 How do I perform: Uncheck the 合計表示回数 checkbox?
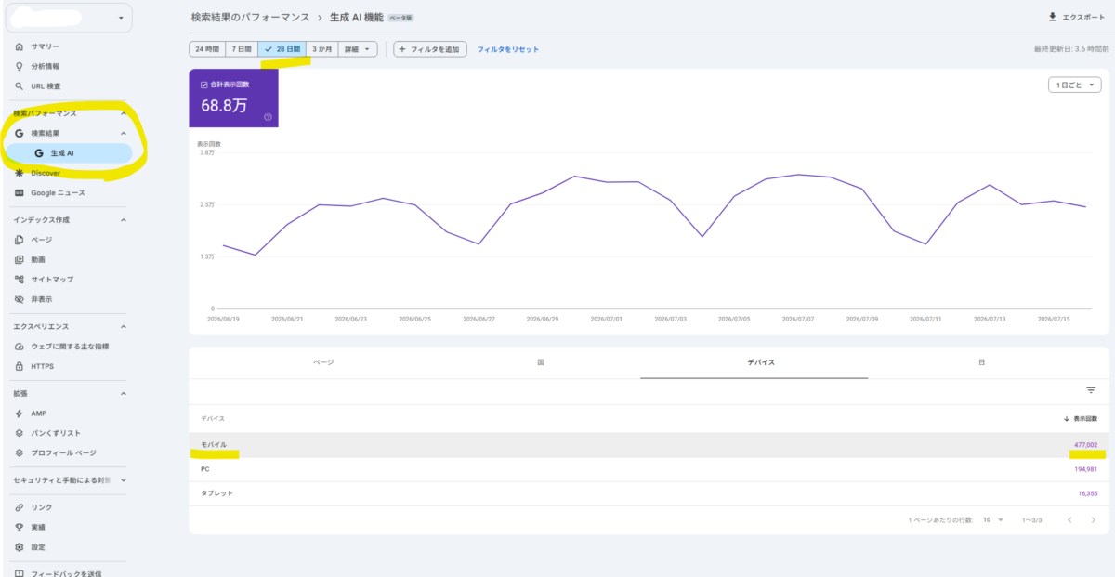204,85
